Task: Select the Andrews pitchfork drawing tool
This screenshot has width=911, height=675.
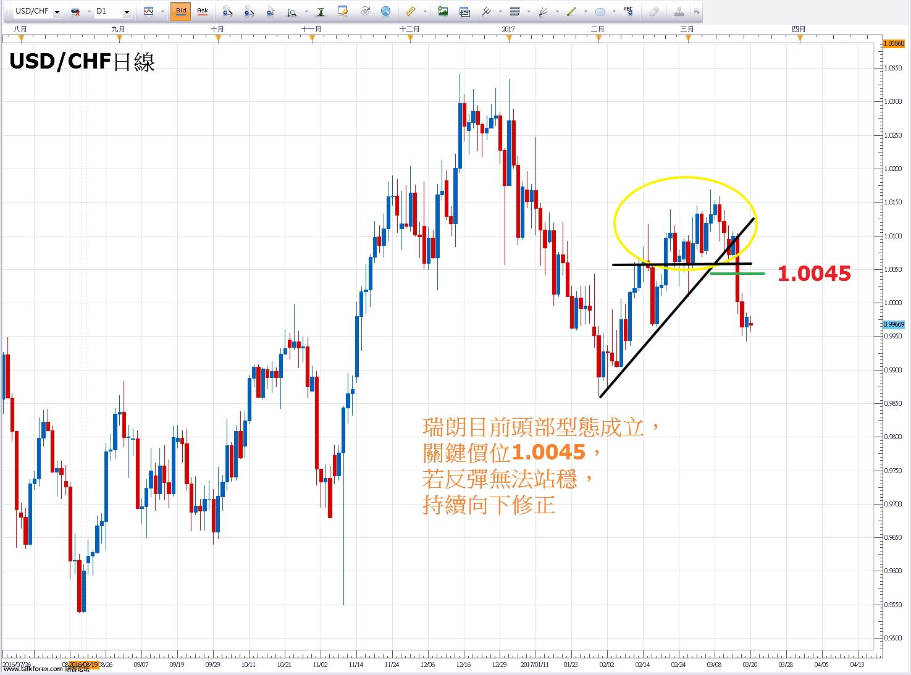Action: pos(487,11)
